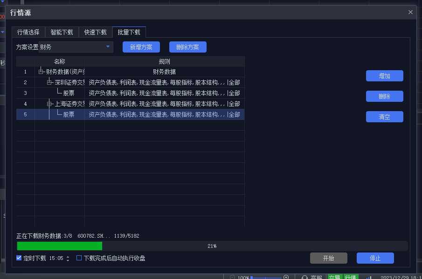
Task: Open the 智能下载 tab
Action: (x=62, y=32)
